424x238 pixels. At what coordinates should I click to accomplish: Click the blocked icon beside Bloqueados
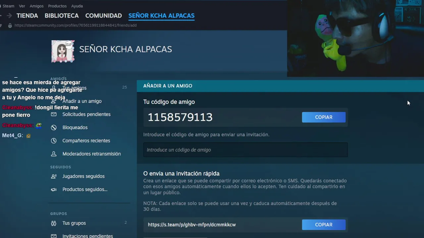tap(54, 128)
